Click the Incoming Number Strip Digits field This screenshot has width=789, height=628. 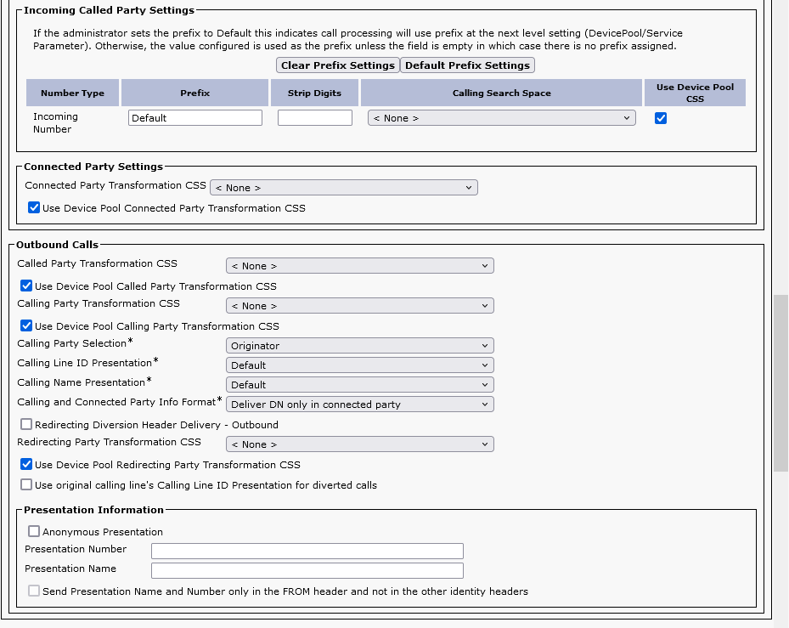315,118
